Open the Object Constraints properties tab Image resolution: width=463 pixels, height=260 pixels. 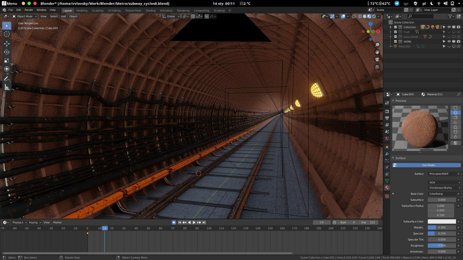tap(387, 174)
